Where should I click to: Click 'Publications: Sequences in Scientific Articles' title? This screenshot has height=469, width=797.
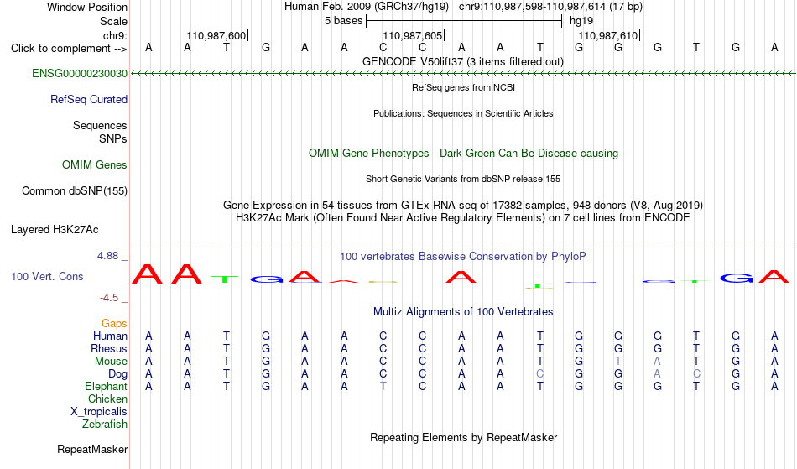[463, 114]
